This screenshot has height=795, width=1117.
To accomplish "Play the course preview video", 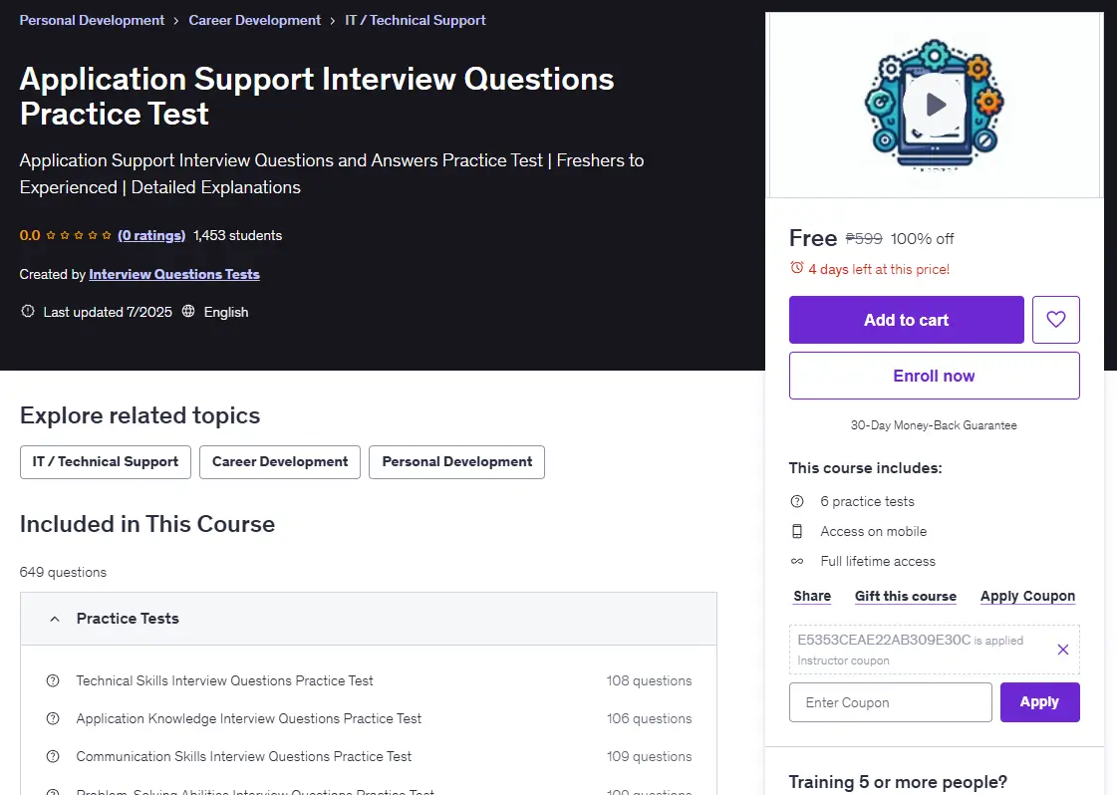I will (x=934, y=105).
